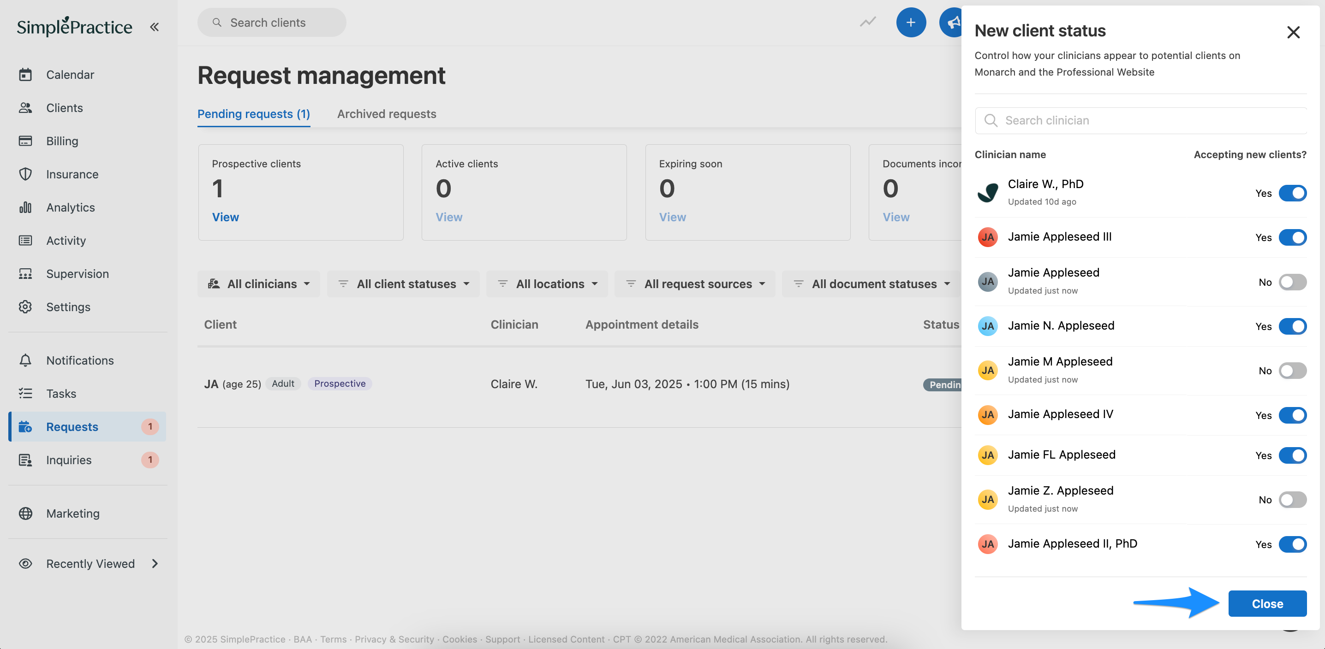
Task: Switch to Archived requests tab
Action: [386, 113]
